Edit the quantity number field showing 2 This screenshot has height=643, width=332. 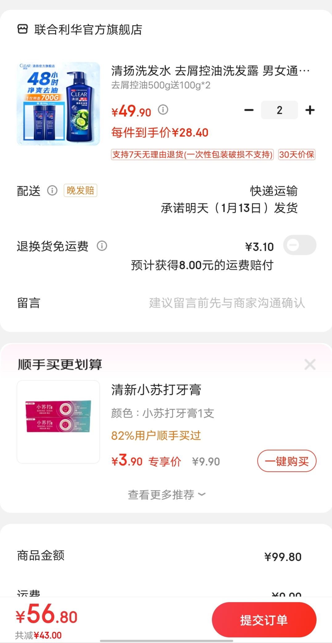pos(279,110)
